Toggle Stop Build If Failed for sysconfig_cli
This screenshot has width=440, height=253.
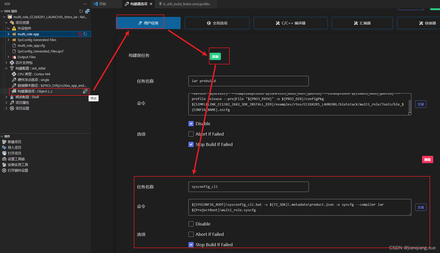pos(191,245)
